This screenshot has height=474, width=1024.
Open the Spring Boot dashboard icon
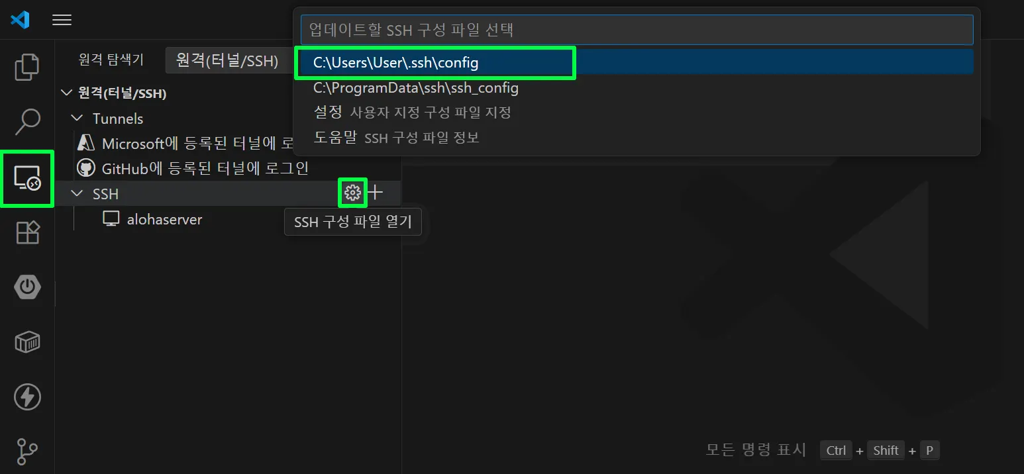click(27, 287)
